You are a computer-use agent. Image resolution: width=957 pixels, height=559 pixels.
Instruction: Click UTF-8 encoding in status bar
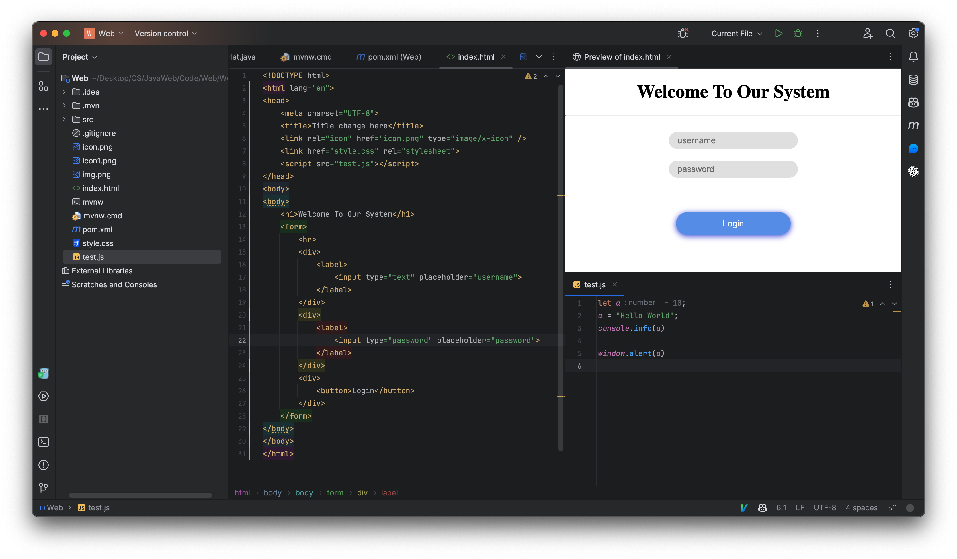coord(825,508)
